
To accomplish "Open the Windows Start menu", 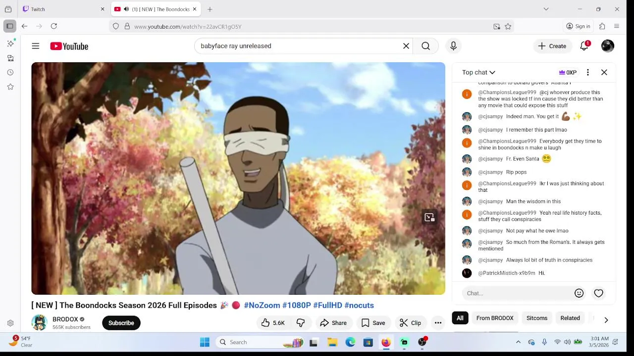I will tap(205, 342).
